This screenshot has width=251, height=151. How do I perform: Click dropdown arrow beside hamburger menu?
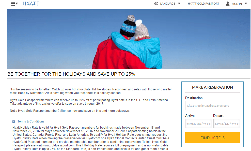pyautogui.click(x=17, y=4)
